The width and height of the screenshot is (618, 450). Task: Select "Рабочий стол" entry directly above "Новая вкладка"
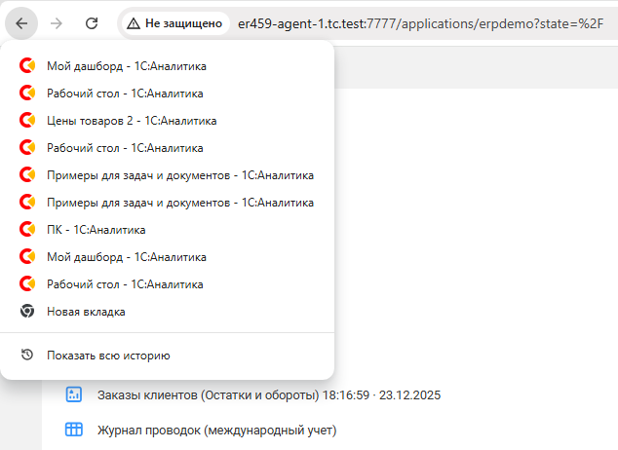click(125, 284)
